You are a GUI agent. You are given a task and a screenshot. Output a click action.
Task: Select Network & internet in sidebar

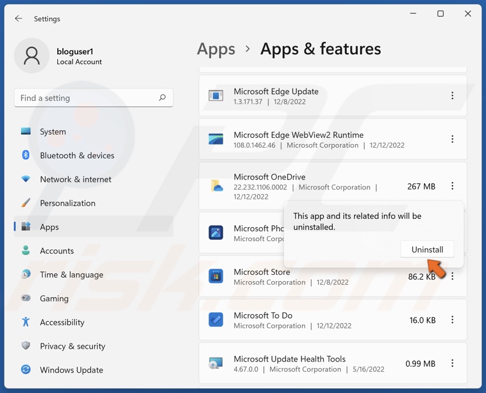pos(76,180)
